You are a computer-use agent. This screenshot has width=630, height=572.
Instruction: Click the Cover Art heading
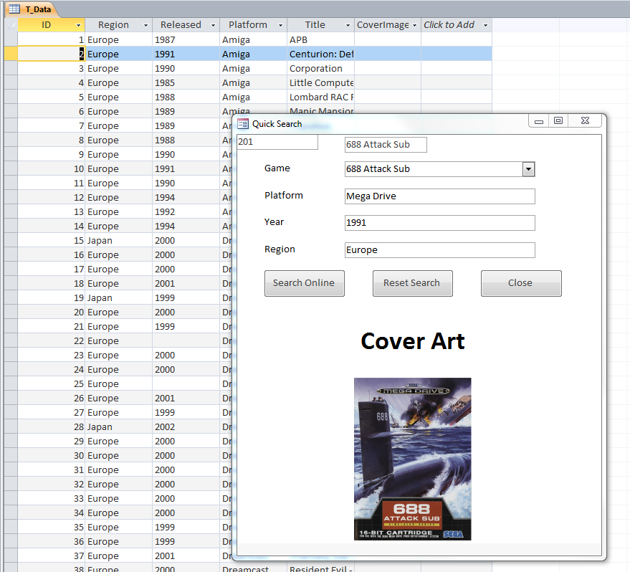pyautogui.click(x=413, y=341)
